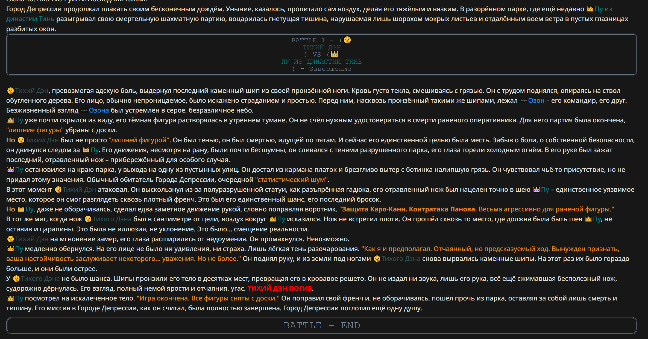The height and width of the screenshot is (339, 648).
Task: Open the Тихого Дэна link before "не было шанса"
Action: (x=40, y=279)
